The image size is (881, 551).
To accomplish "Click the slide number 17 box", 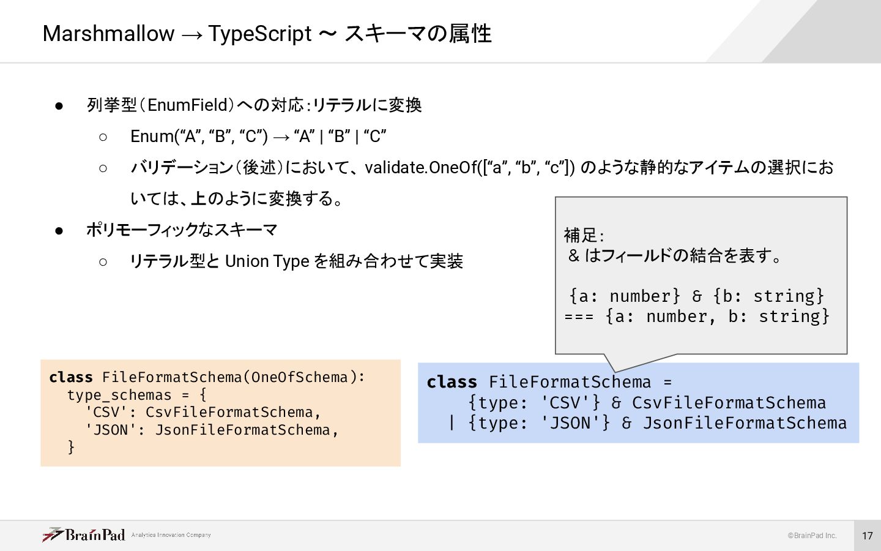I will click(867, 536).
